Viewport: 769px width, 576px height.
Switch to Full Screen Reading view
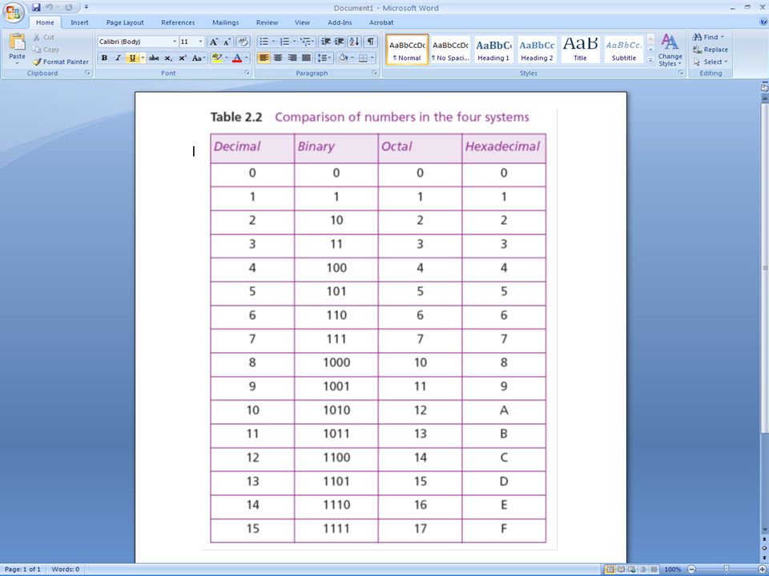coord(621,569)
